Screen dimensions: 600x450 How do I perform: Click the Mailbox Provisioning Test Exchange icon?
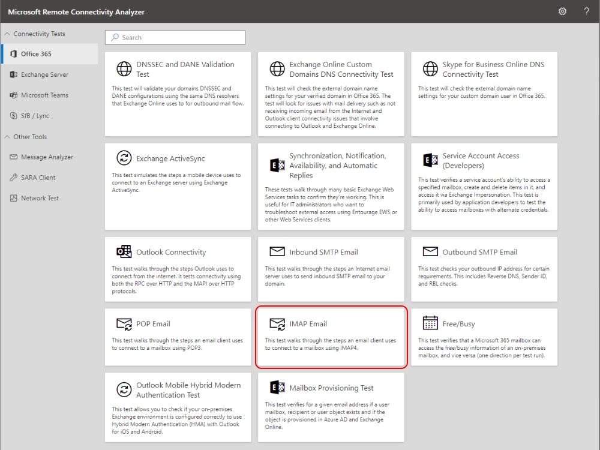click(277, 387)
